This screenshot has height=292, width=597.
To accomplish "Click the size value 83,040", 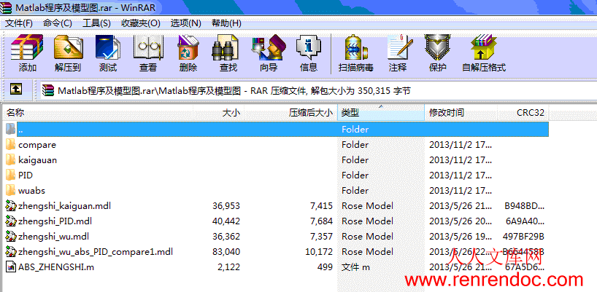I will (x=226, y=251).
